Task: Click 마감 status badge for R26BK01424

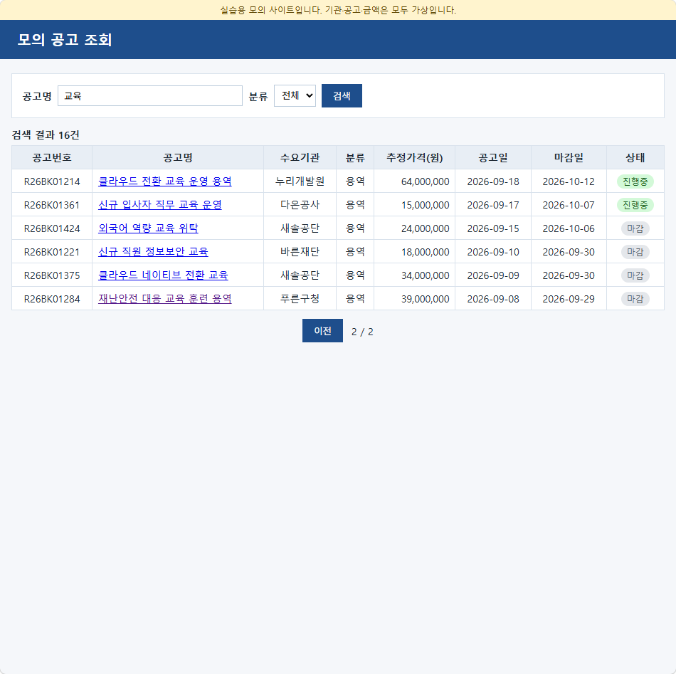Action: 635,228
